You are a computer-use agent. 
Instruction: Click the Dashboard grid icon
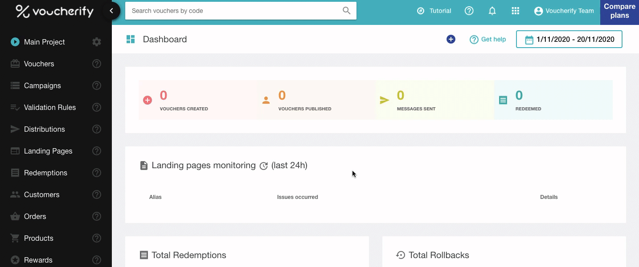coord(131,39)
